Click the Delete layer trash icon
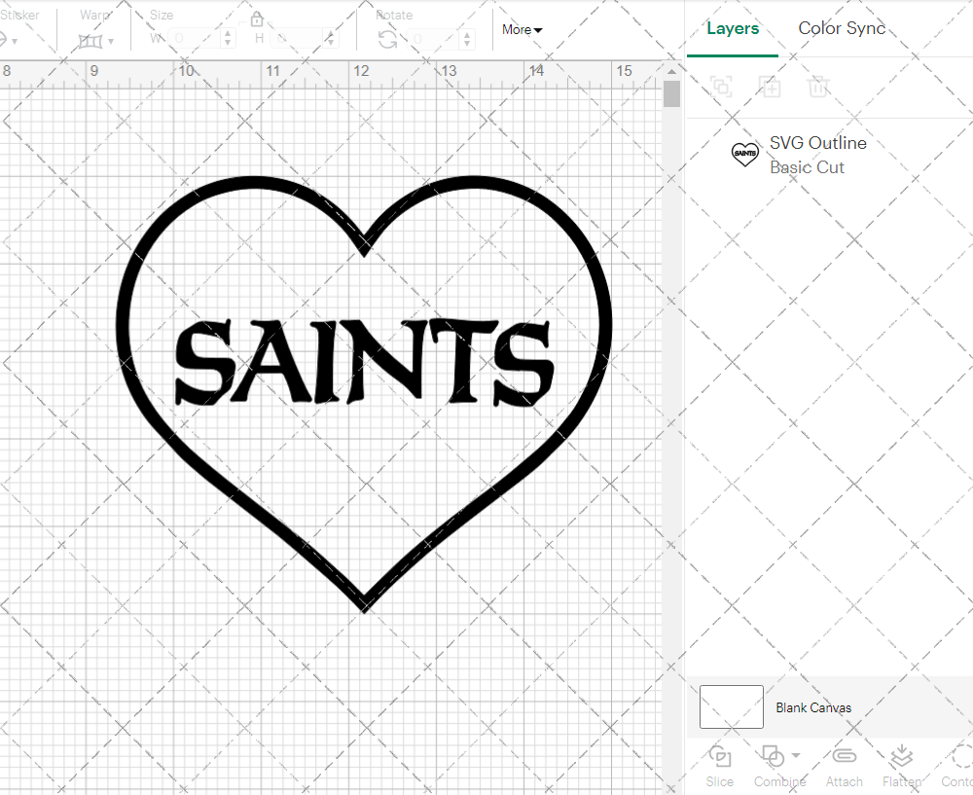This screenshot has height=795, width=973. tap(818, 87)
